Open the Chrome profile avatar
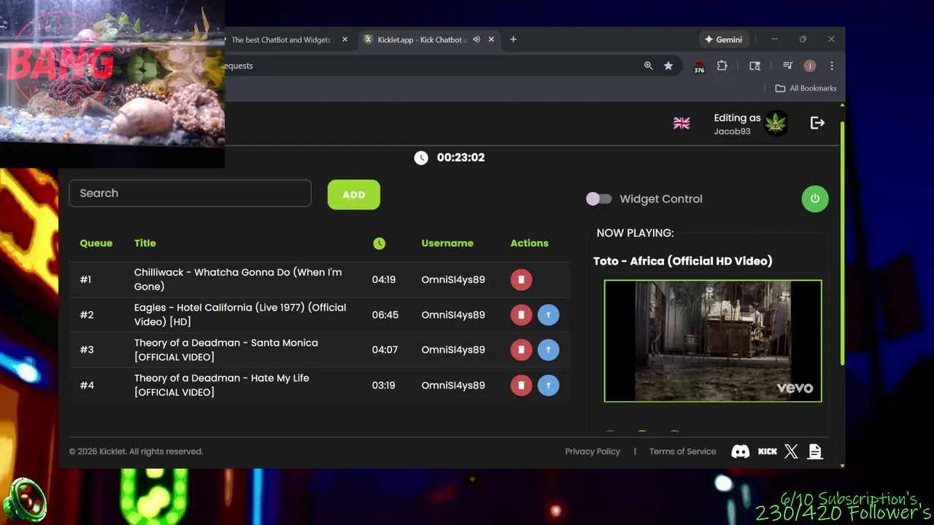The height and width of the screenshot is (525, 934). tap(809, 66)
